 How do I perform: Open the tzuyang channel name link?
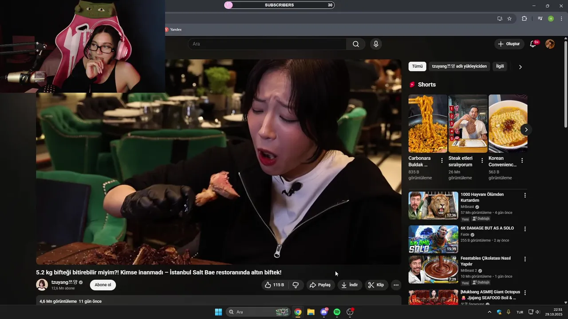click(64, 282)
